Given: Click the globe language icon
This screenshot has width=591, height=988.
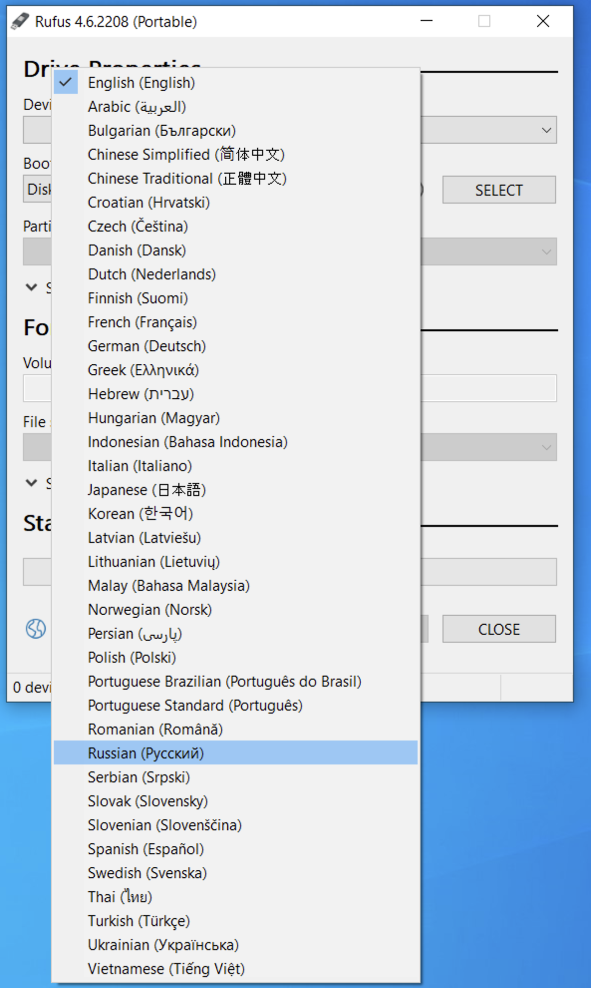Looking at the screenshot, I should tap(36, 629).
